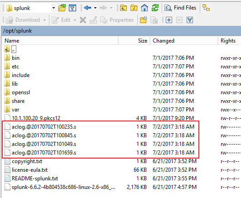Viewport: 241px width, 198px height.
Task: Open the Edit dropdown arrow
Action: pos(75,20)
